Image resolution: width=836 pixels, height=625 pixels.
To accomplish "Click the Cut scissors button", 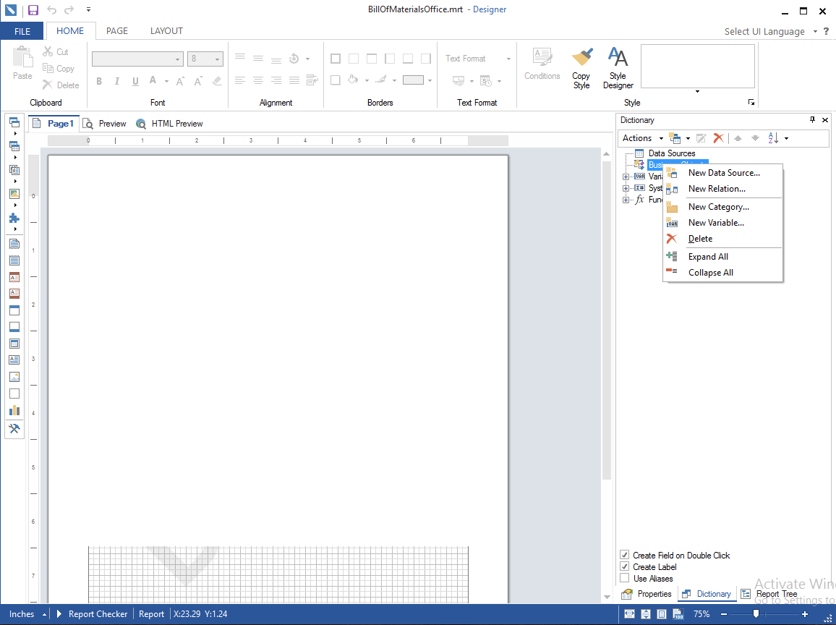I will (x=56, y=52).
